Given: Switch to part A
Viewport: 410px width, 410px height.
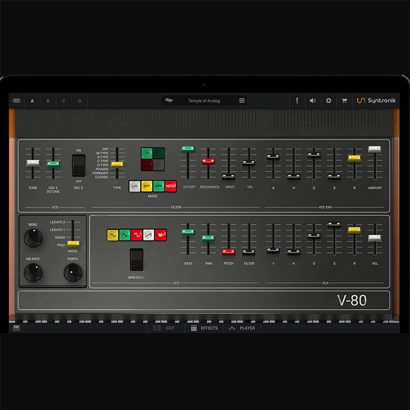Looking at the screenshot, I should pos(32,101).
